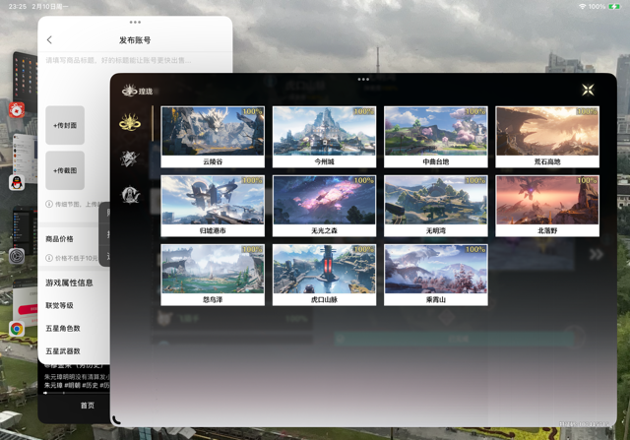Open the 无光之森 region card

[x=324, y=206]
